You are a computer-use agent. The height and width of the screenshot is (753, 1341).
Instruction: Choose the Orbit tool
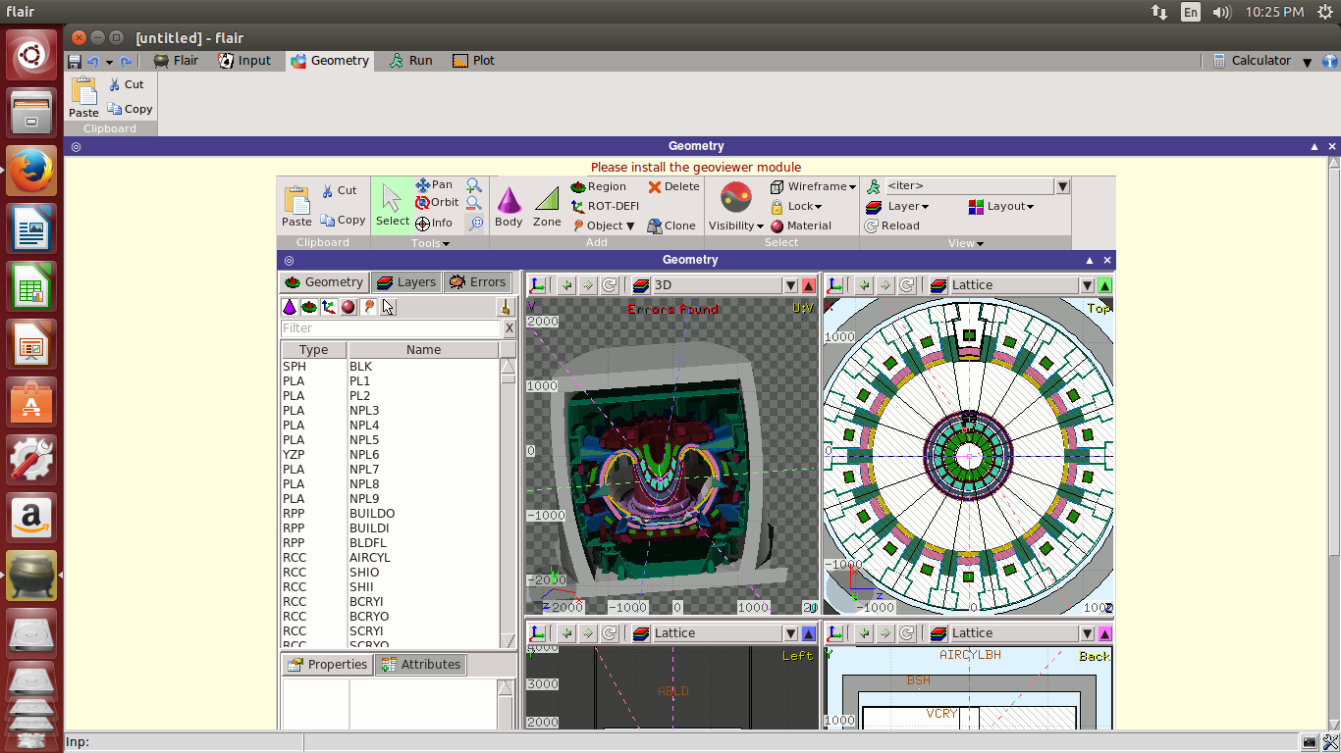coord(437,203)
